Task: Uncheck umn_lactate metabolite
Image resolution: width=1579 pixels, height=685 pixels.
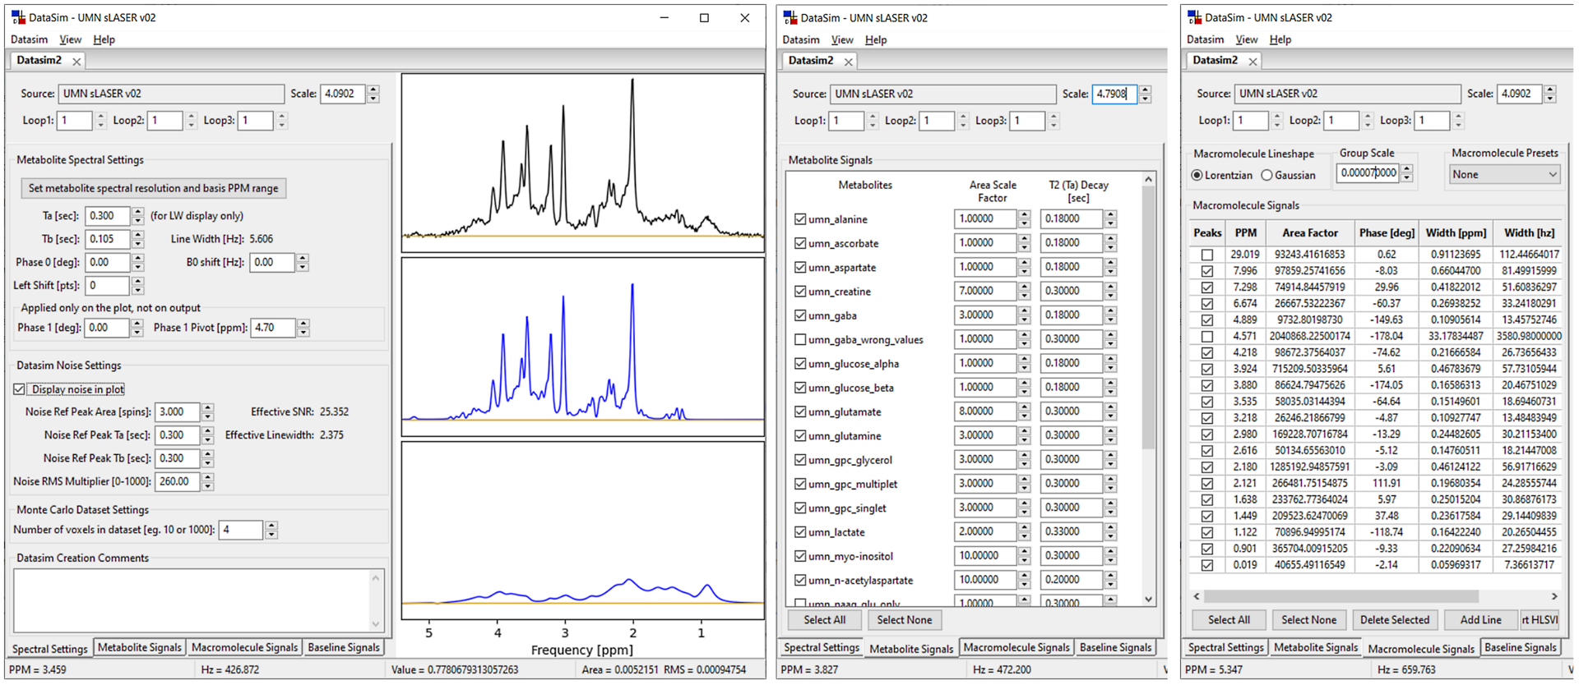Action: point(800,532)
